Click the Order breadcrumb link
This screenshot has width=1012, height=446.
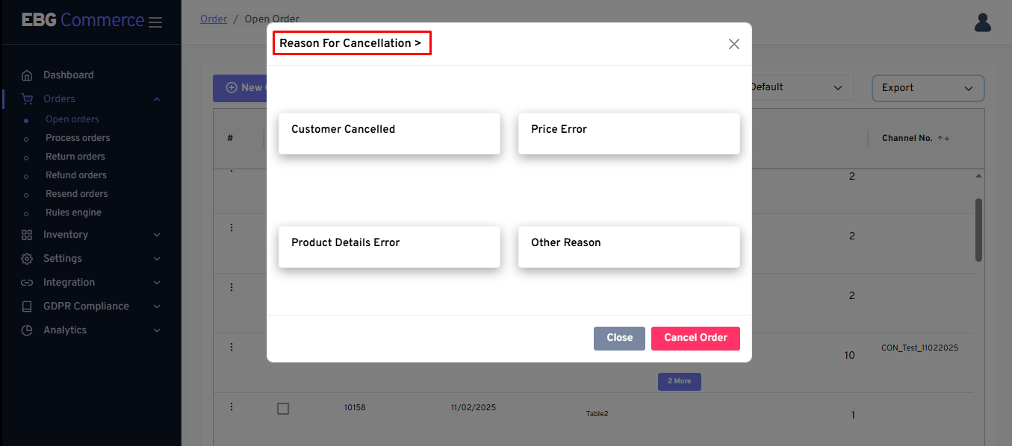click(214, 19)
